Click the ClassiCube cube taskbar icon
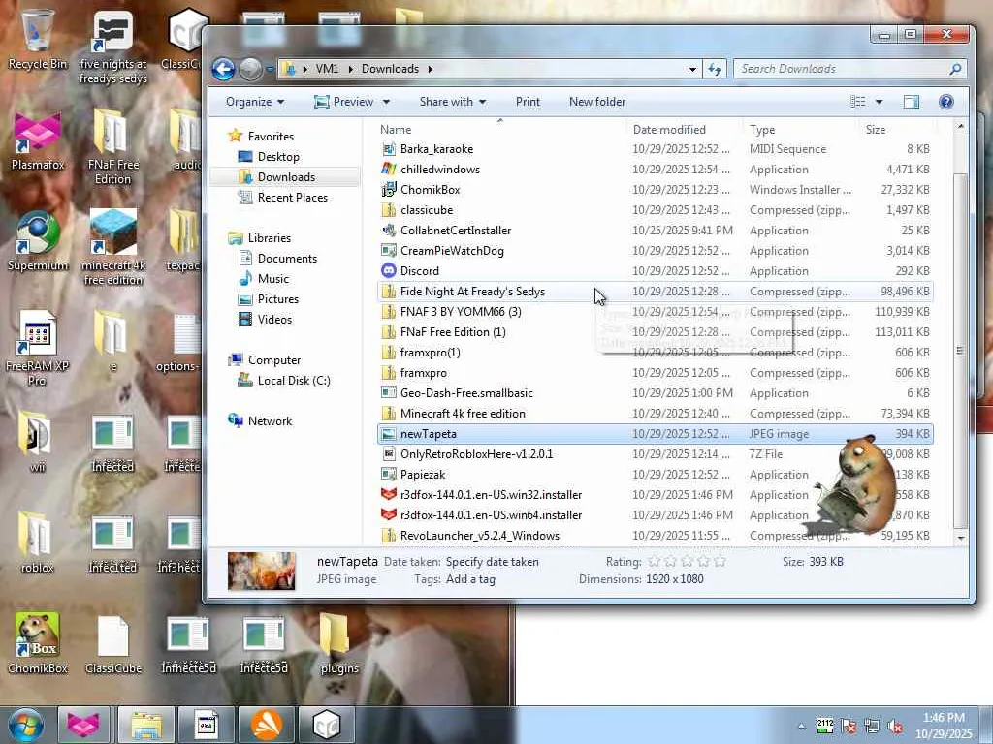This screenshot has height=744, width=993. coord(326,725)
